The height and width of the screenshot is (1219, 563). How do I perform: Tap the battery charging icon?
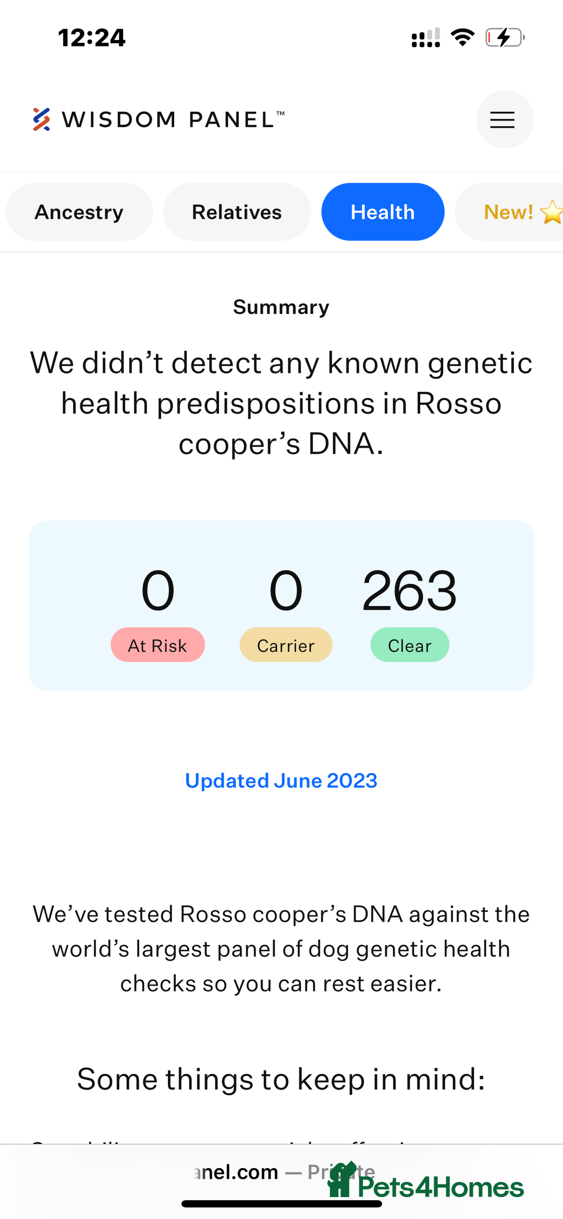pos(505,38)
